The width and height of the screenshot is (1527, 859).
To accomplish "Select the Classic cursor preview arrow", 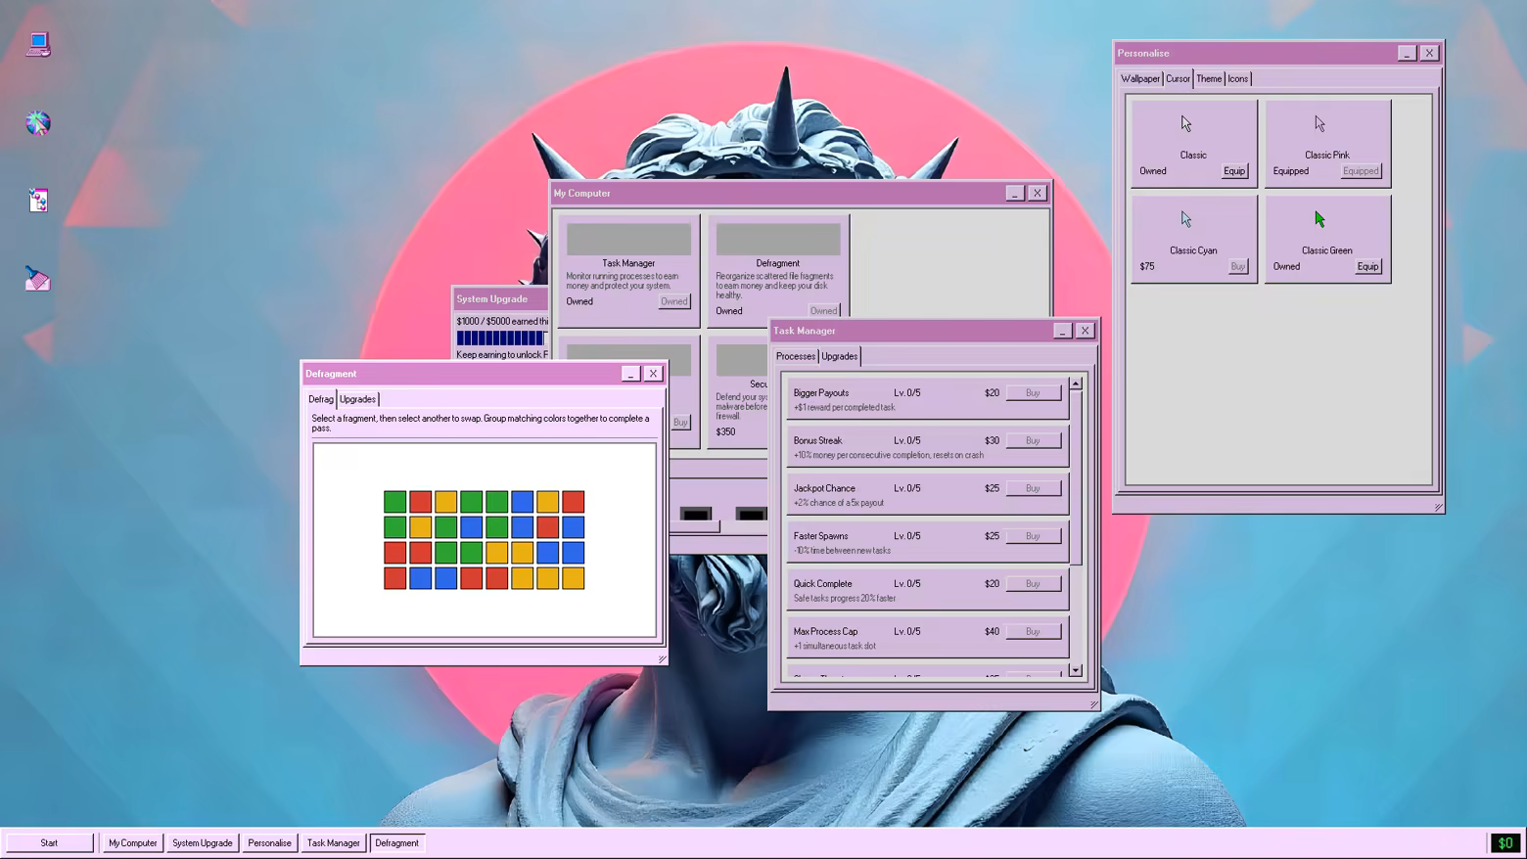I will point(1186,124).
